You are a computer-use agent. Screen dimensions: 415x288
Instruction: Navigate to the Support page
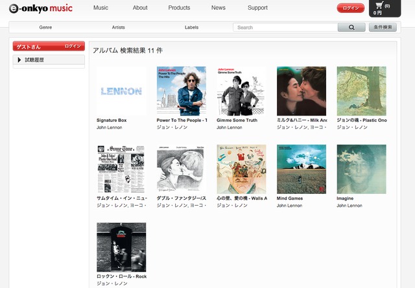(257, 8)
